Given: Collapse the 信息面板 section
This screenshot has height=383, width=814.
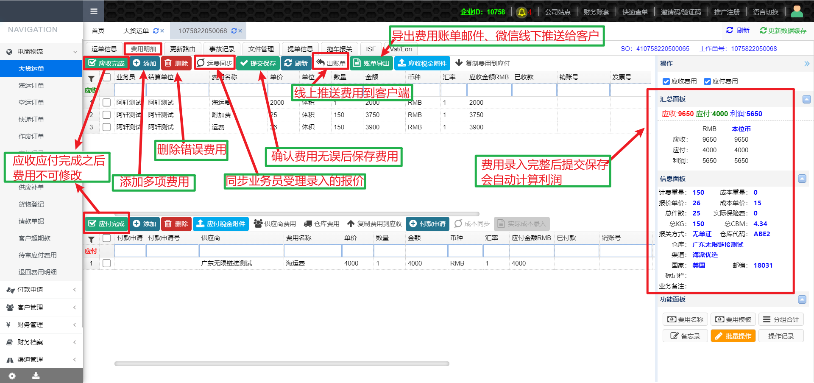Looking at the screenshot, I should (802, 179).
